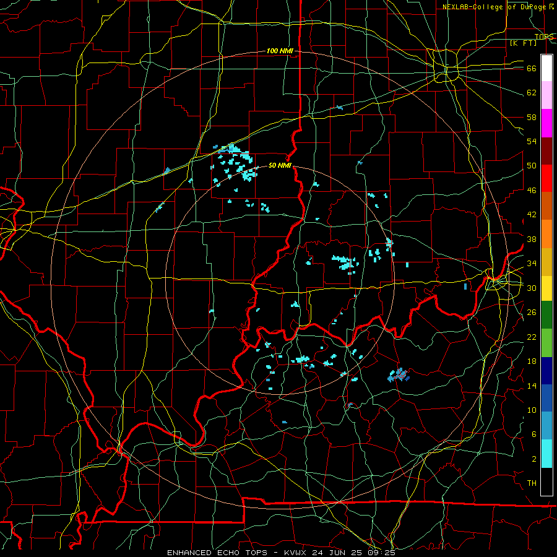
Task: Click the dark green swatch near 26
Action: tap(546, 315)
